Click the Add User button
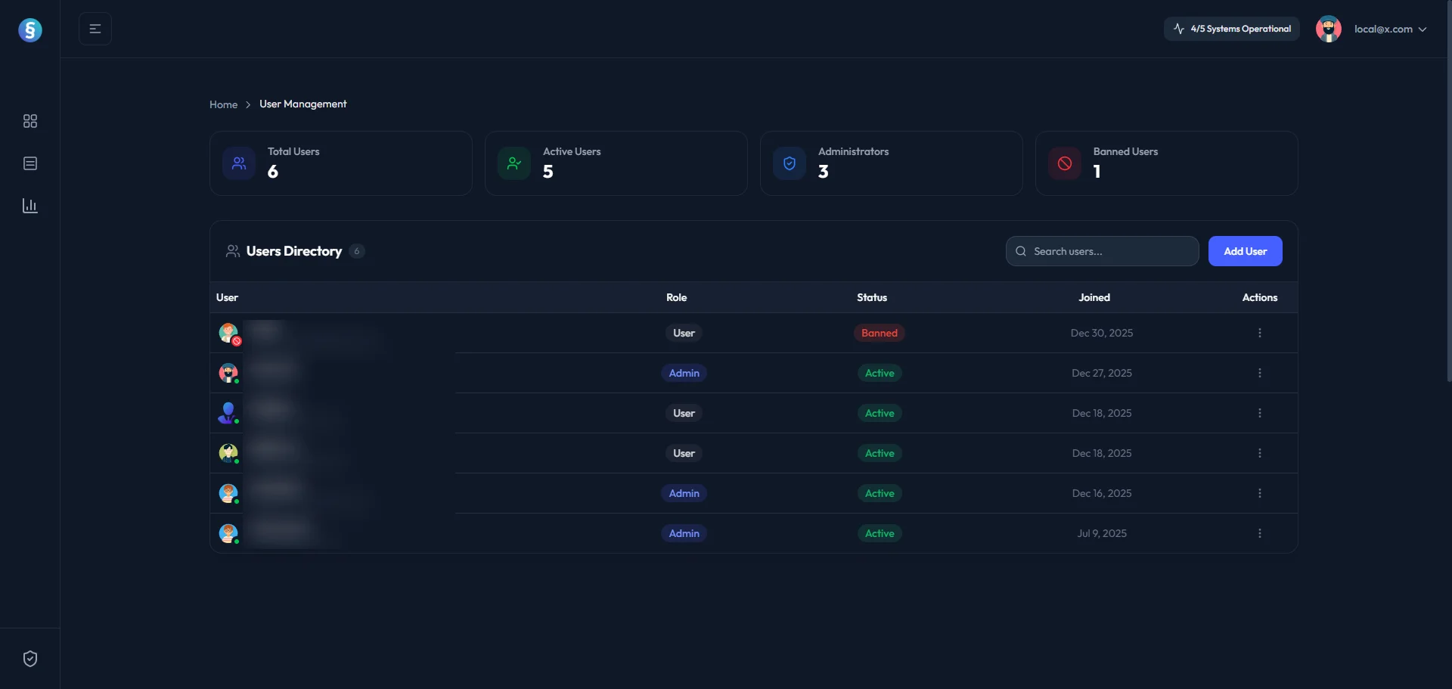The width and height of the screenshot is (1452, 689). [1245, 251]
